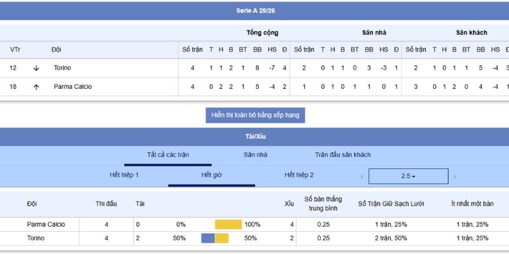Click the right chevron beside 2.5
This screenshot has width=509, height=254.
coord(454,176)
